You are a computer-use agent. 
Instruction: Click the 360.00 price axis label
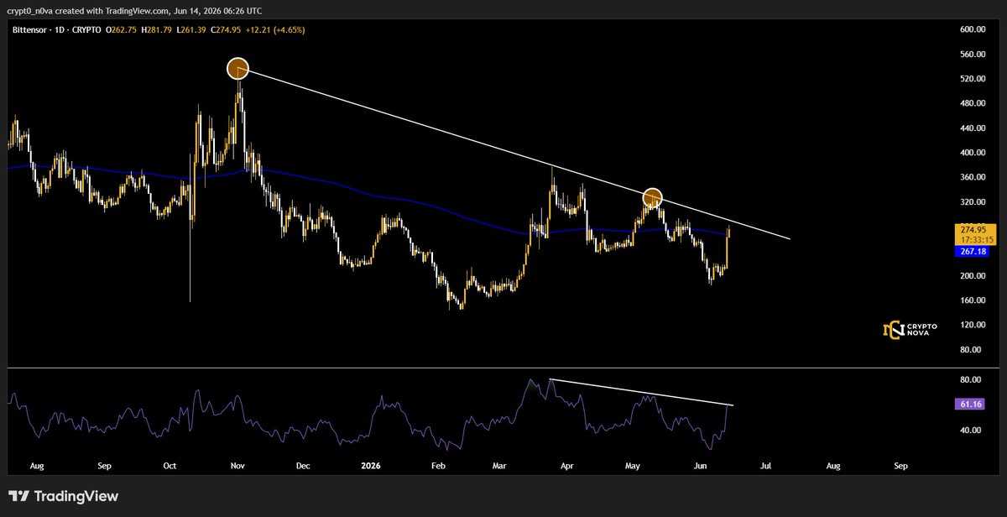pos(972,178)
